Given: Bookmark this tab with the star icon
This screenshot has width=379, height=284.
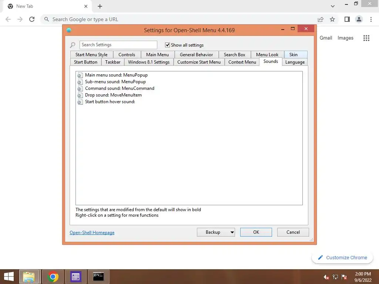Looking at the screenshot, I should click(x=332, y=19).
